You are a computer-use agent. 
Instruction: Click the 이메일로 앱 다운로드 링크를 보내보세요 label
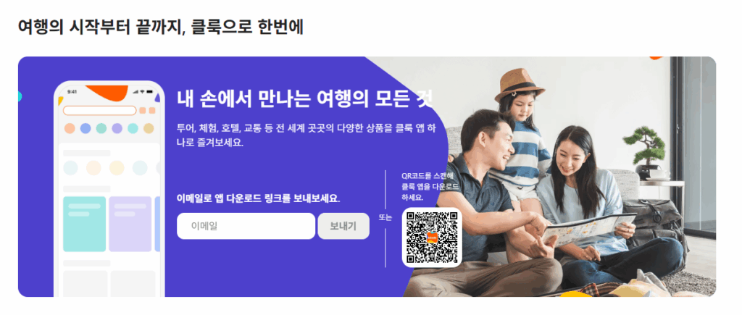(259, 198)
